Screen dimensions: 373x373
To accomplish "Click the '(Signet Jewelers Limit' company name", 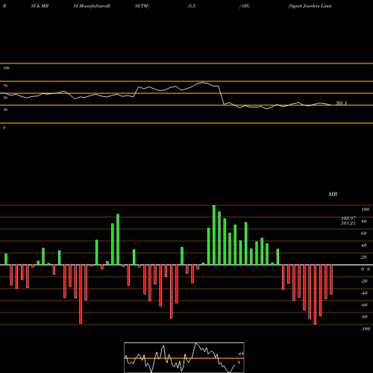I will (310, 6).
